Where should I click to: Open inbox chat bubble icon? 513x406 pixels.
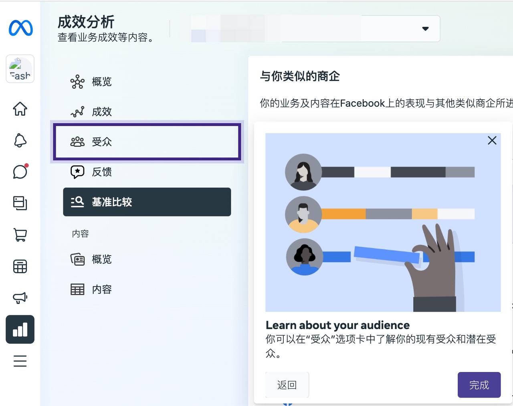click(20, 172)
